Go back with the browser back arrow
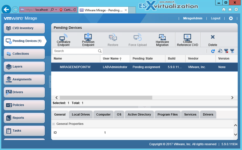 pos(6,10)
